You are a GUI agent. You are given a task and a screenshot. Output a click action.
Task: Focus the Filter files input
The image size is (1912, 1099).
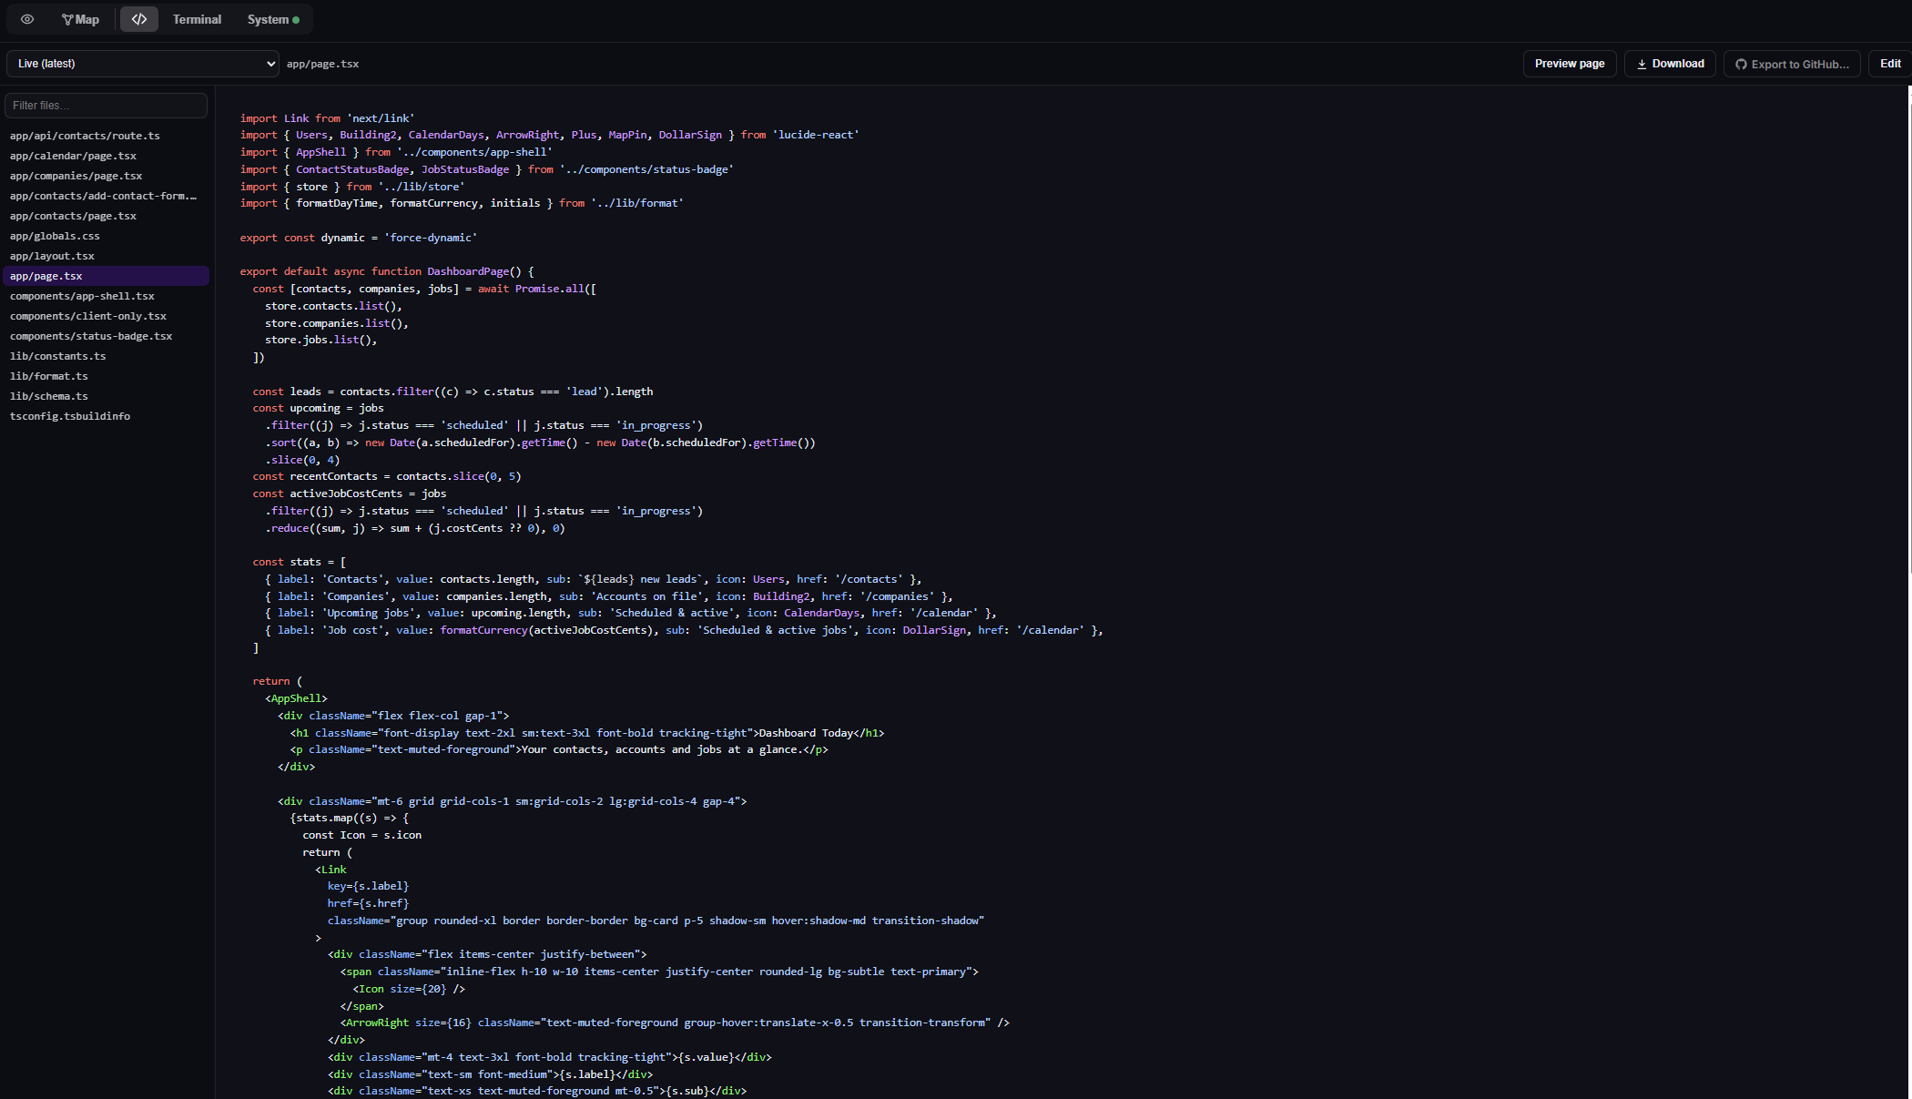(106, 106)
